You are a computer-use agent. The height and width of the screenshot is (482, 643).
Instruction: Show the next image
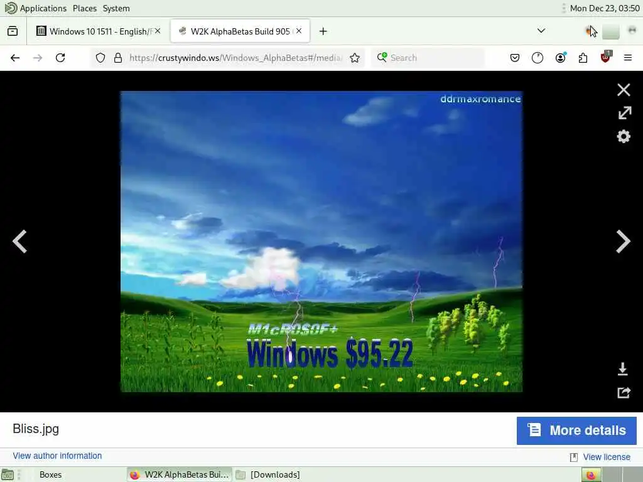623,242
